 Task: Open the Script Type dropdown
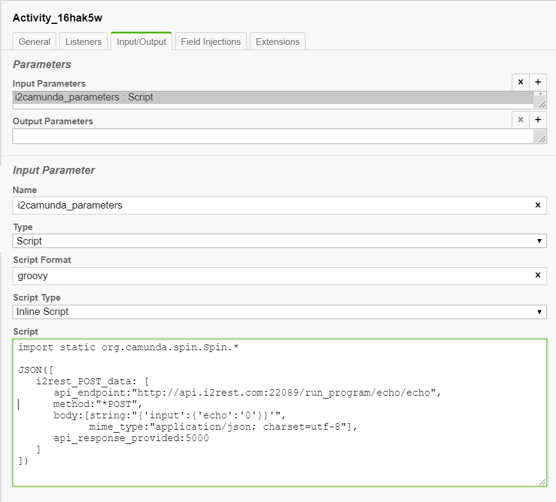(279, 311)
